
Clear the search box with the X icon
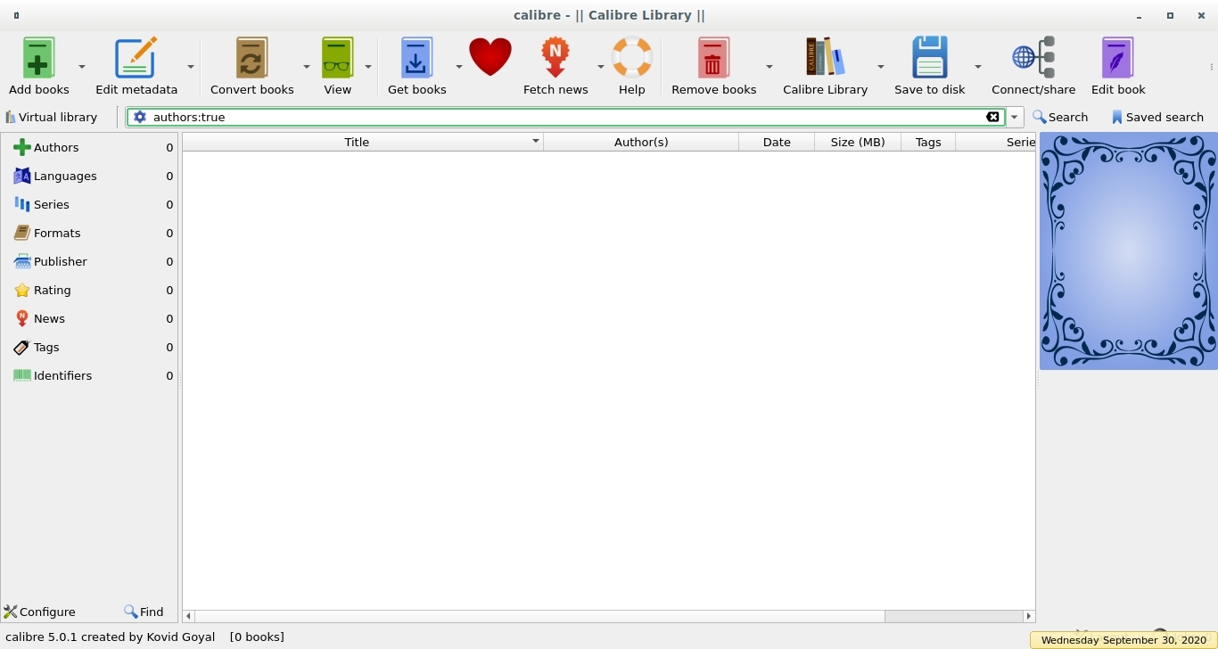click(992, 117)
